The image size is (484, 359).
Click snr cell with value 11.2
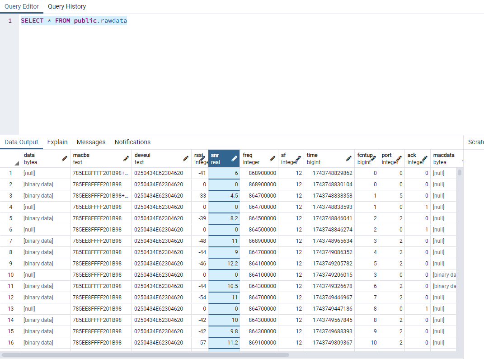(x=224, y=343)
